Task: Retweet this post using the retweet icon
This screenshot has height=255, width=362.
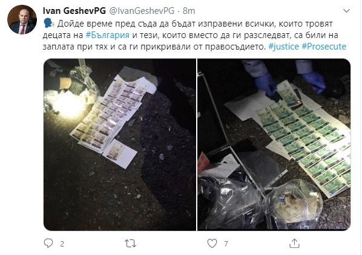Action: (x=130, y=244)
